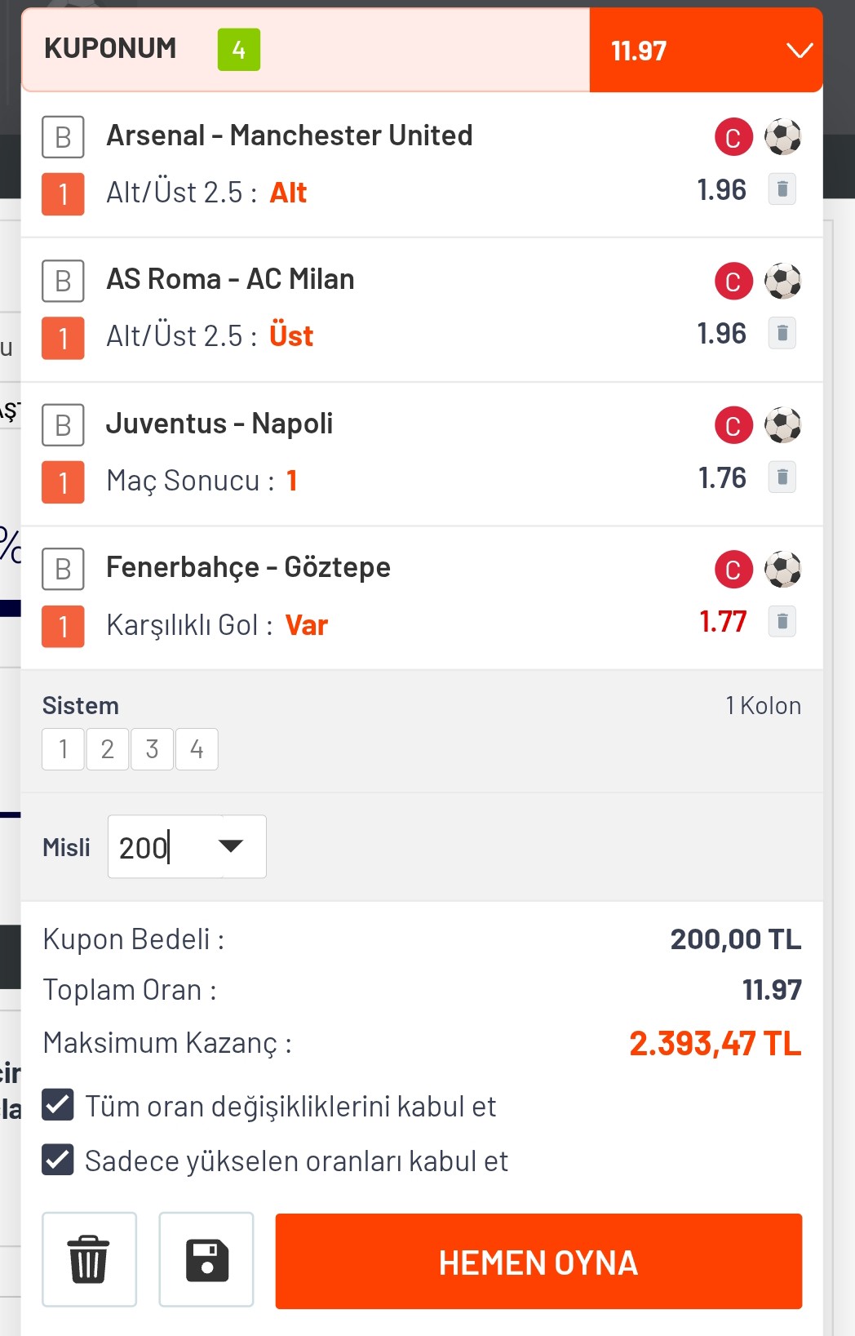855x1336 pixels.
Task: Click the red C icon for Arsenal match
Action: (x=733, y=137)
